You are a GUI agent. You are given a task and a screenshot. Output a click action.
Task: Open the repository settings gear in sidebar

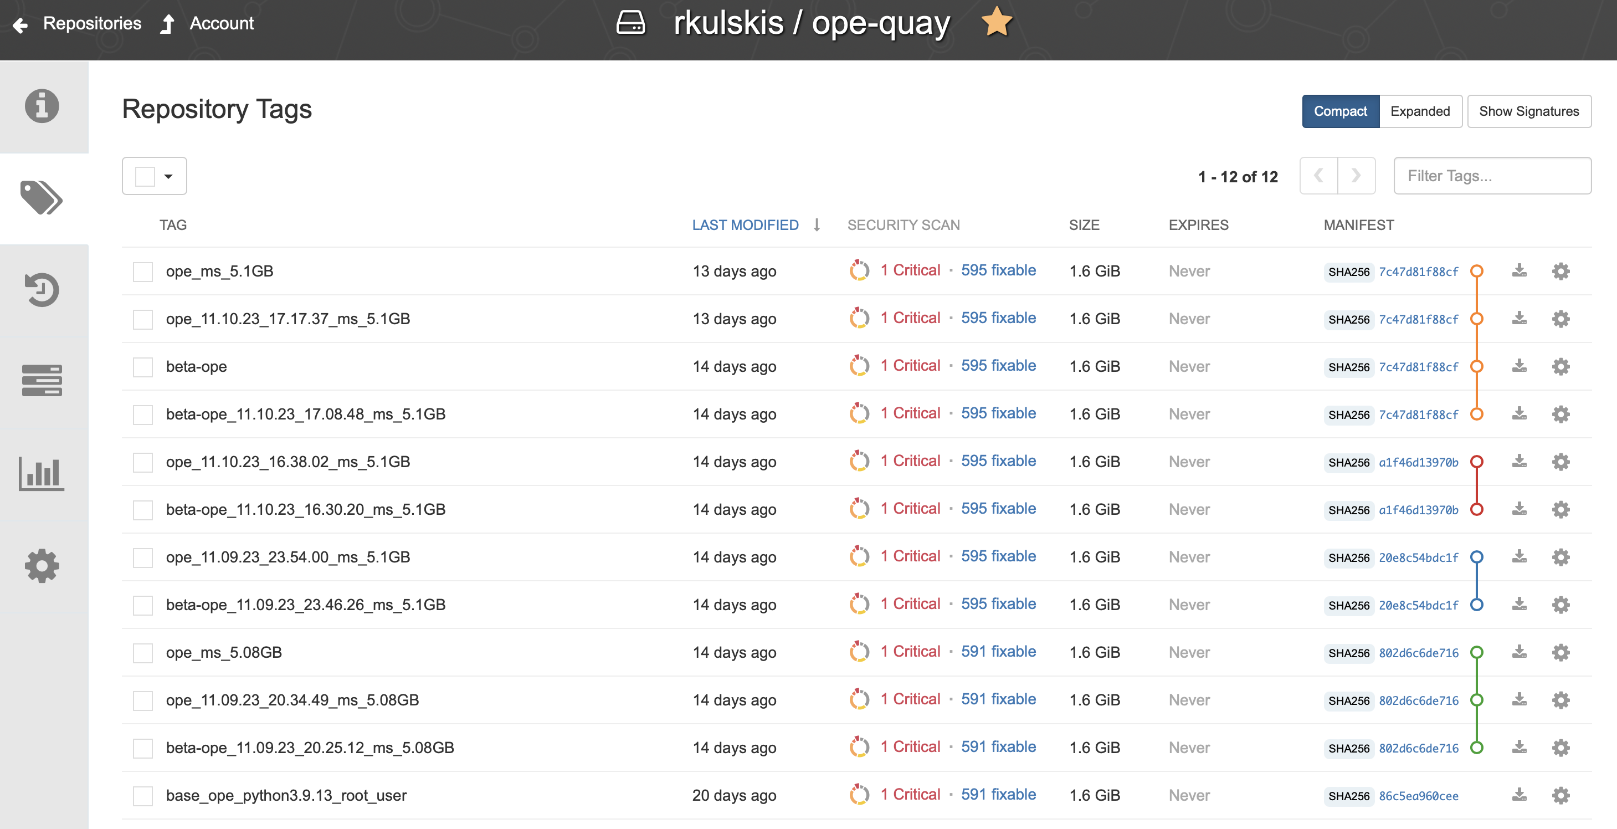[42, 565]
